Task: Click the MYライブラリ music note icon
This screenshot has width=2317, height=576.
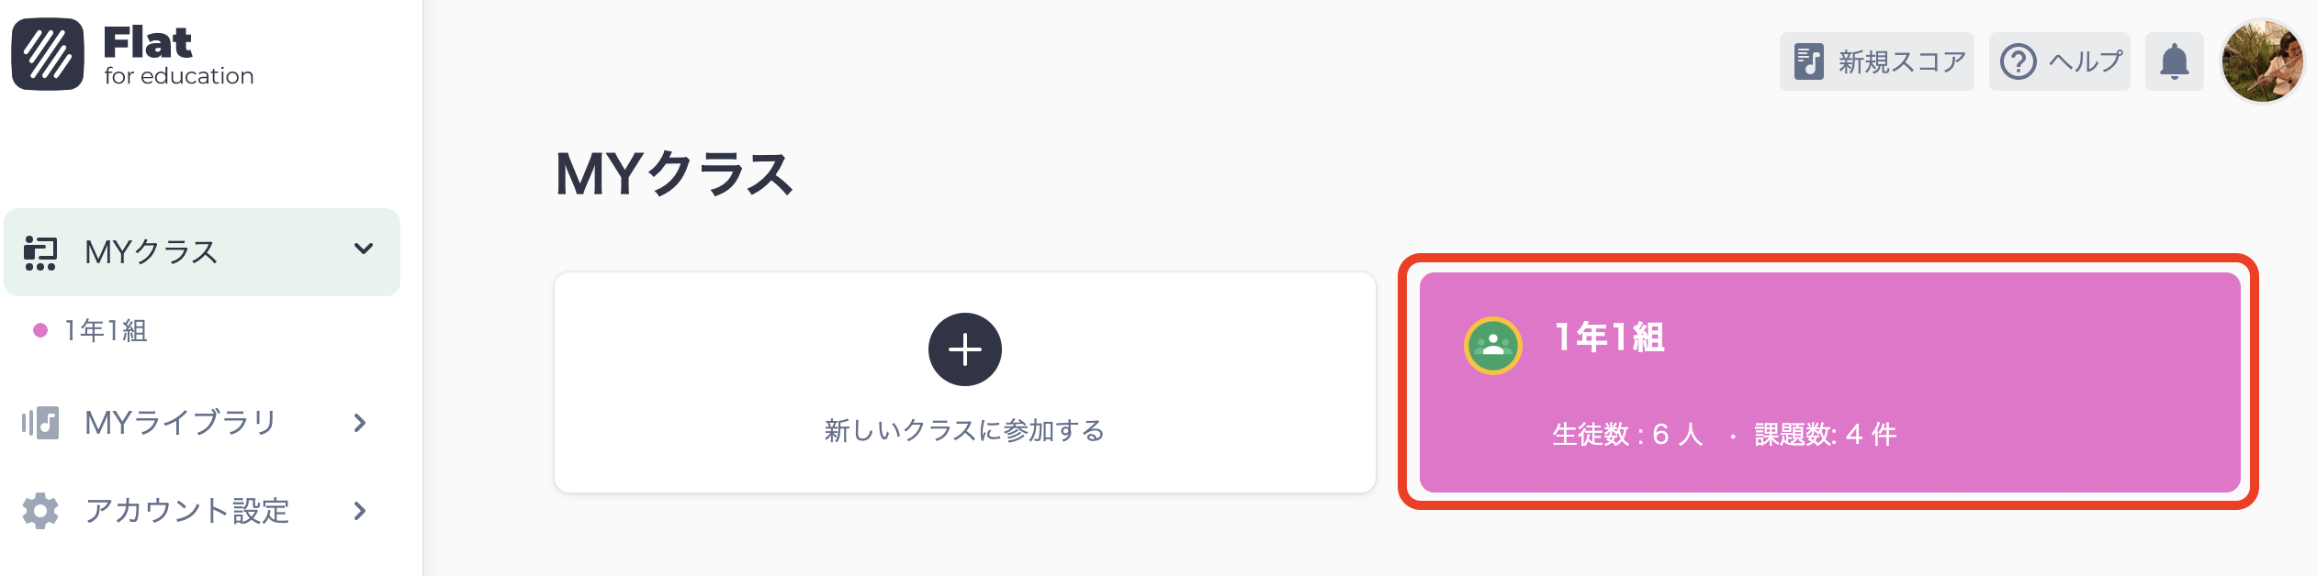Action: pos(42,422)
